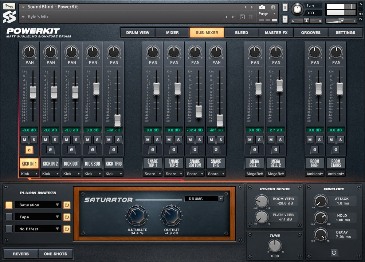Click the delete preset trash icon
The height and width of the screenshot is (262, 365).
(x=251, y=17)
